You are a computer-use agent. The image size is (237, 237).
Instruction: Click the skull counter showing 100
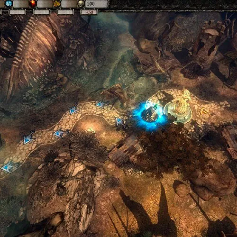(97, 4)
